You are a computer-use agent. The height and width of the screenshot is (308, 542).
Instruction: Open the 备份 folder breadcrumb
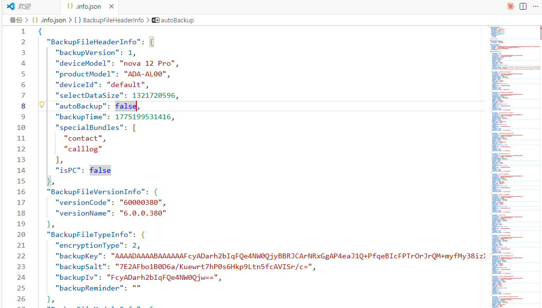point(16,20)
